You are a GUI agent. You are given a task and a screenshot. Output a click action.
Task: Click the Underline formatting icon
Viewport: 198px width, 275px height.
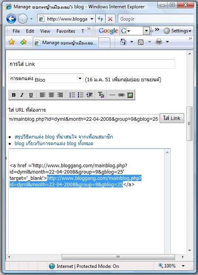[31, 95]
